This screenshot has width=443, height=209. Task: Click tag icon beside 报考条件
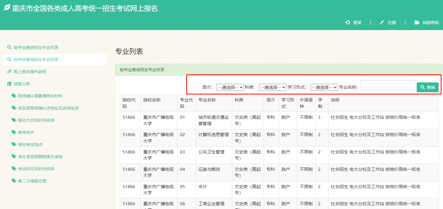(x=14, y=132)
